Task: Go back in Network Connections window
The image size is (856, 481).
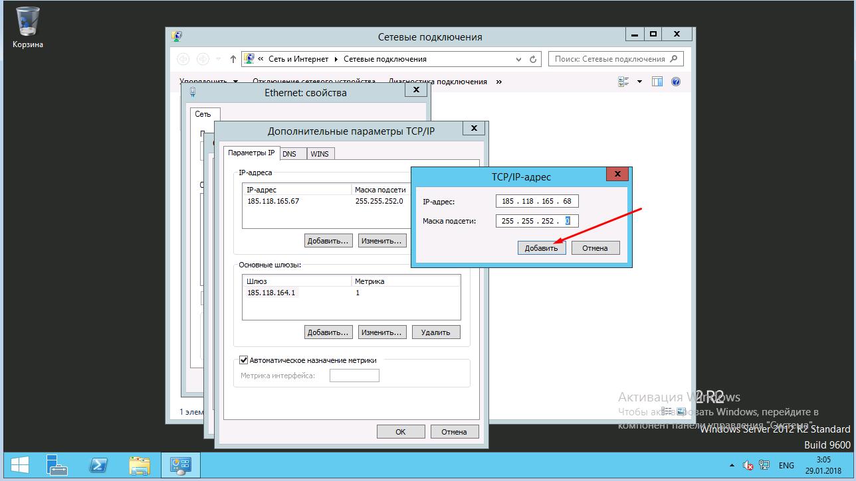Action: coord(183,59)
